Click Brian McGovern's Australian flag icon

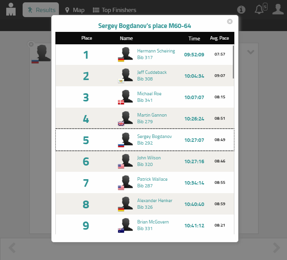(121, 230)
